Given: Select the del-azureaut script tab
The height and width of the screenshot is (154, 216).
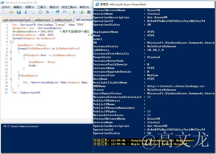Looking at the screenshot, I should 84,20.
